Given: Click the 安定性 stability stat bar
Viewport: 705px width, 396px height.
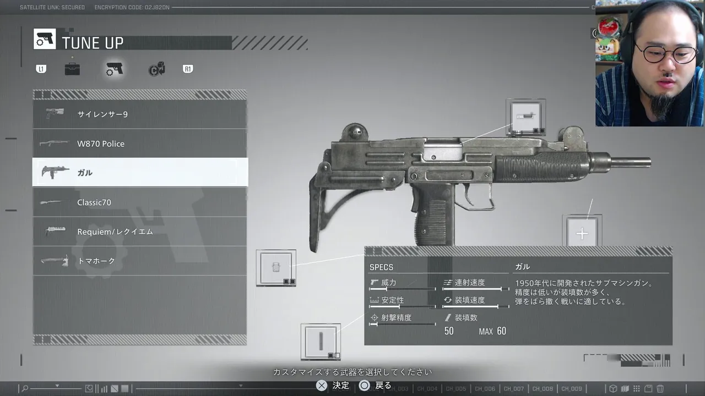Looking at the screenshot, I should point(402,306).
